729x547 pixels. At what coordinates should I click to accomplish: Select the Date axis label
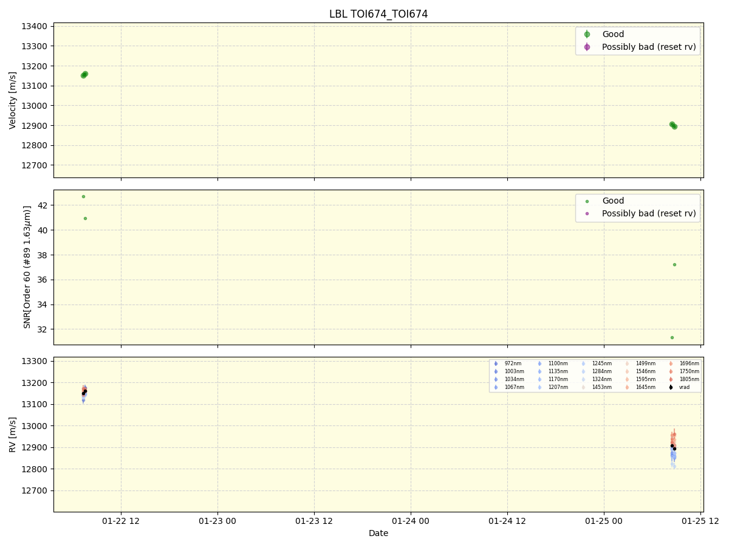(378, 533)
